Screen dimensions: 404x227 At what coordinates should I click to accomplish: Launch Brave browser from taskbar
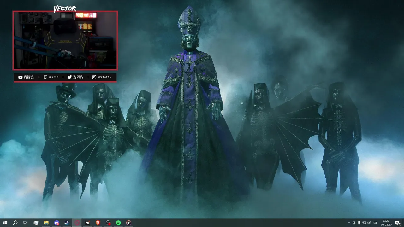(98, 223)
